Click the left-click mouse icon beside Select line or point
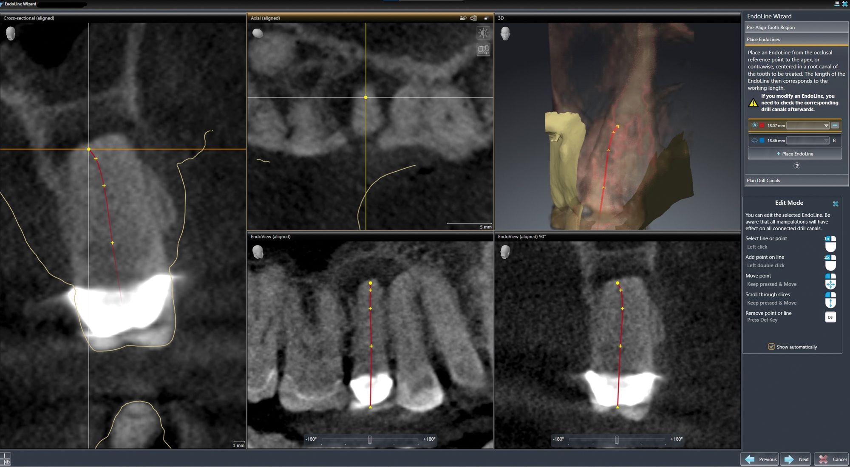The height and width of the screenshot is (467, 850). point(830,244)
